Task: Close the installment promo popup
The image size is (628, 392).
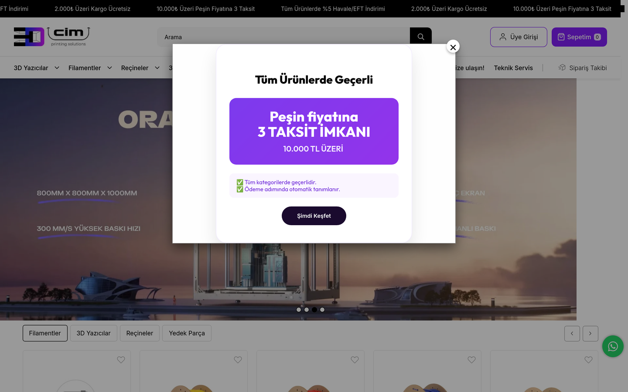Action: coord(453,47)
